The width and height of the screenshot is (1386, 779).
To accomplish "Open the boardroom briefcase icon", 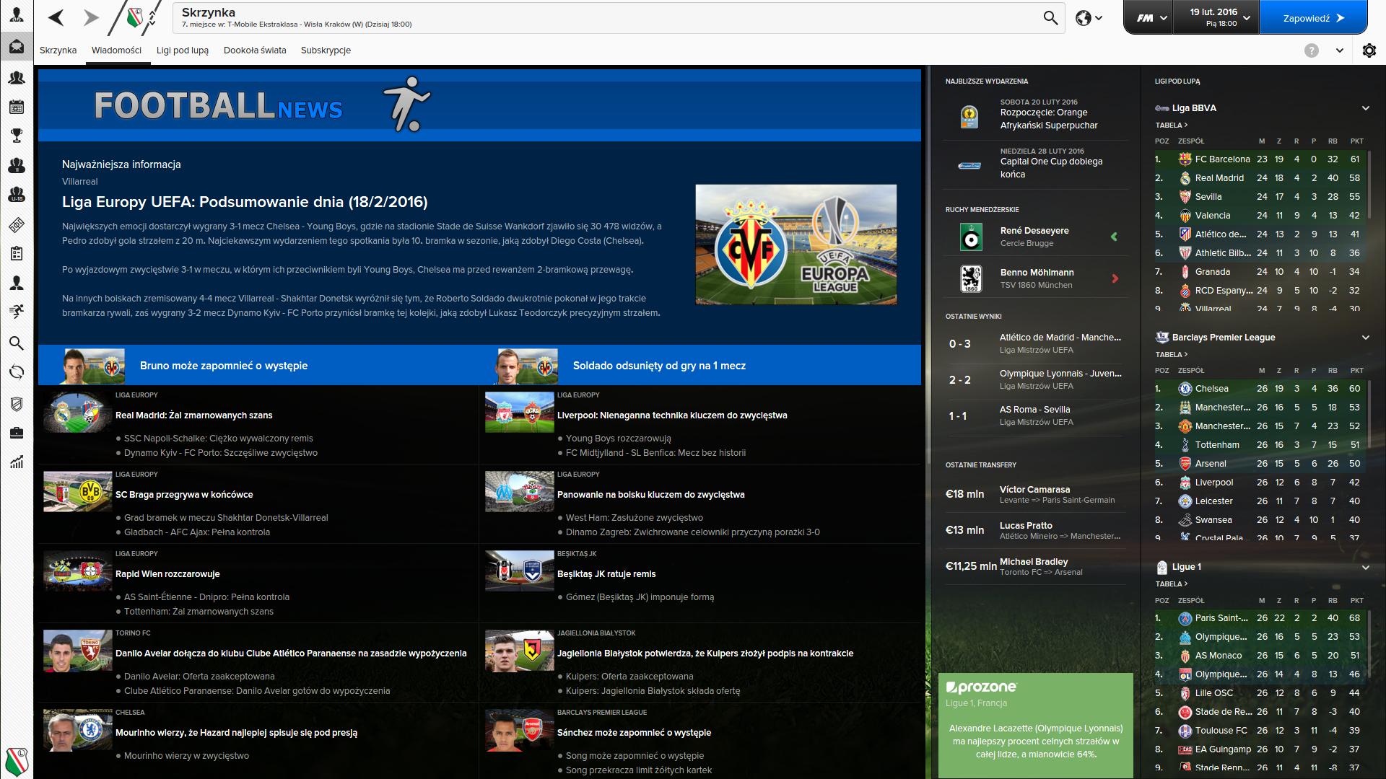I will tap(17, 433).
